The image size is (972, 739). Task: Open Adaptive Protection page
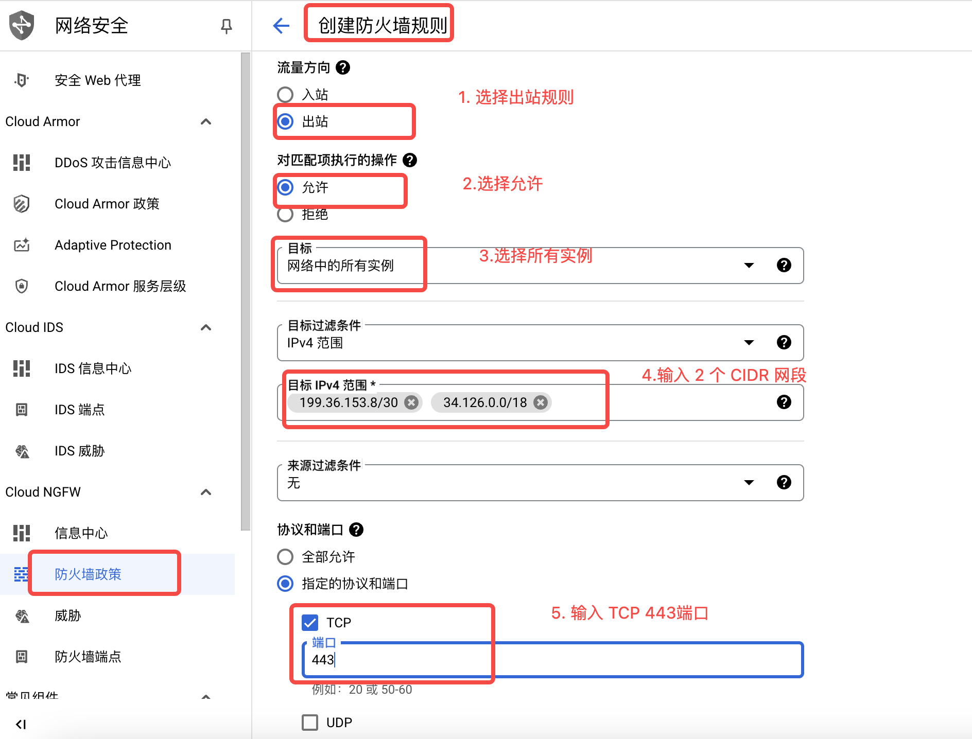click(x=117, y=245)
